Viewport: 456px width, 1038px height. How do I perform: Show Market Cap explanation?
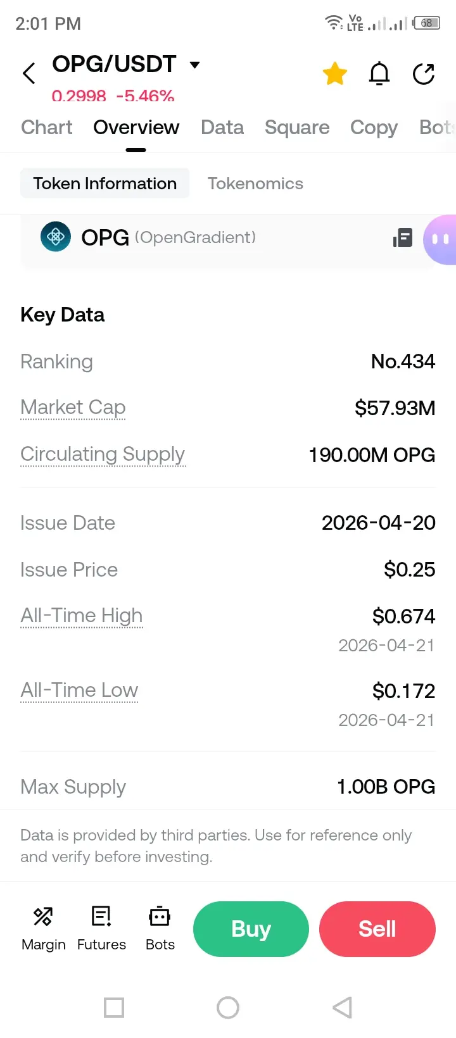pyautogui.click(x=73, y=407)
